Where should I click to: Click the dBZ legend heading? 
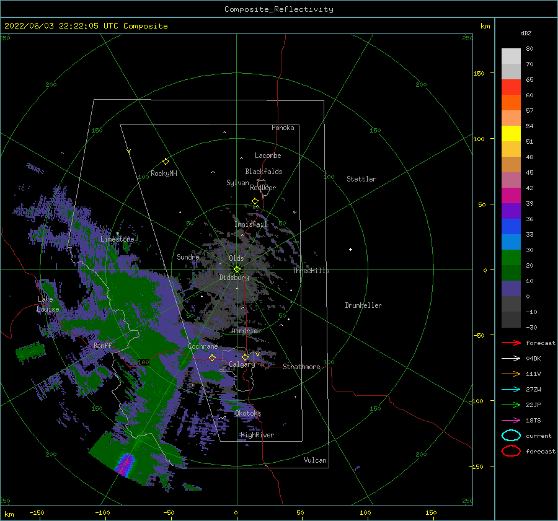pyautogui.click(x=526, y=33)
